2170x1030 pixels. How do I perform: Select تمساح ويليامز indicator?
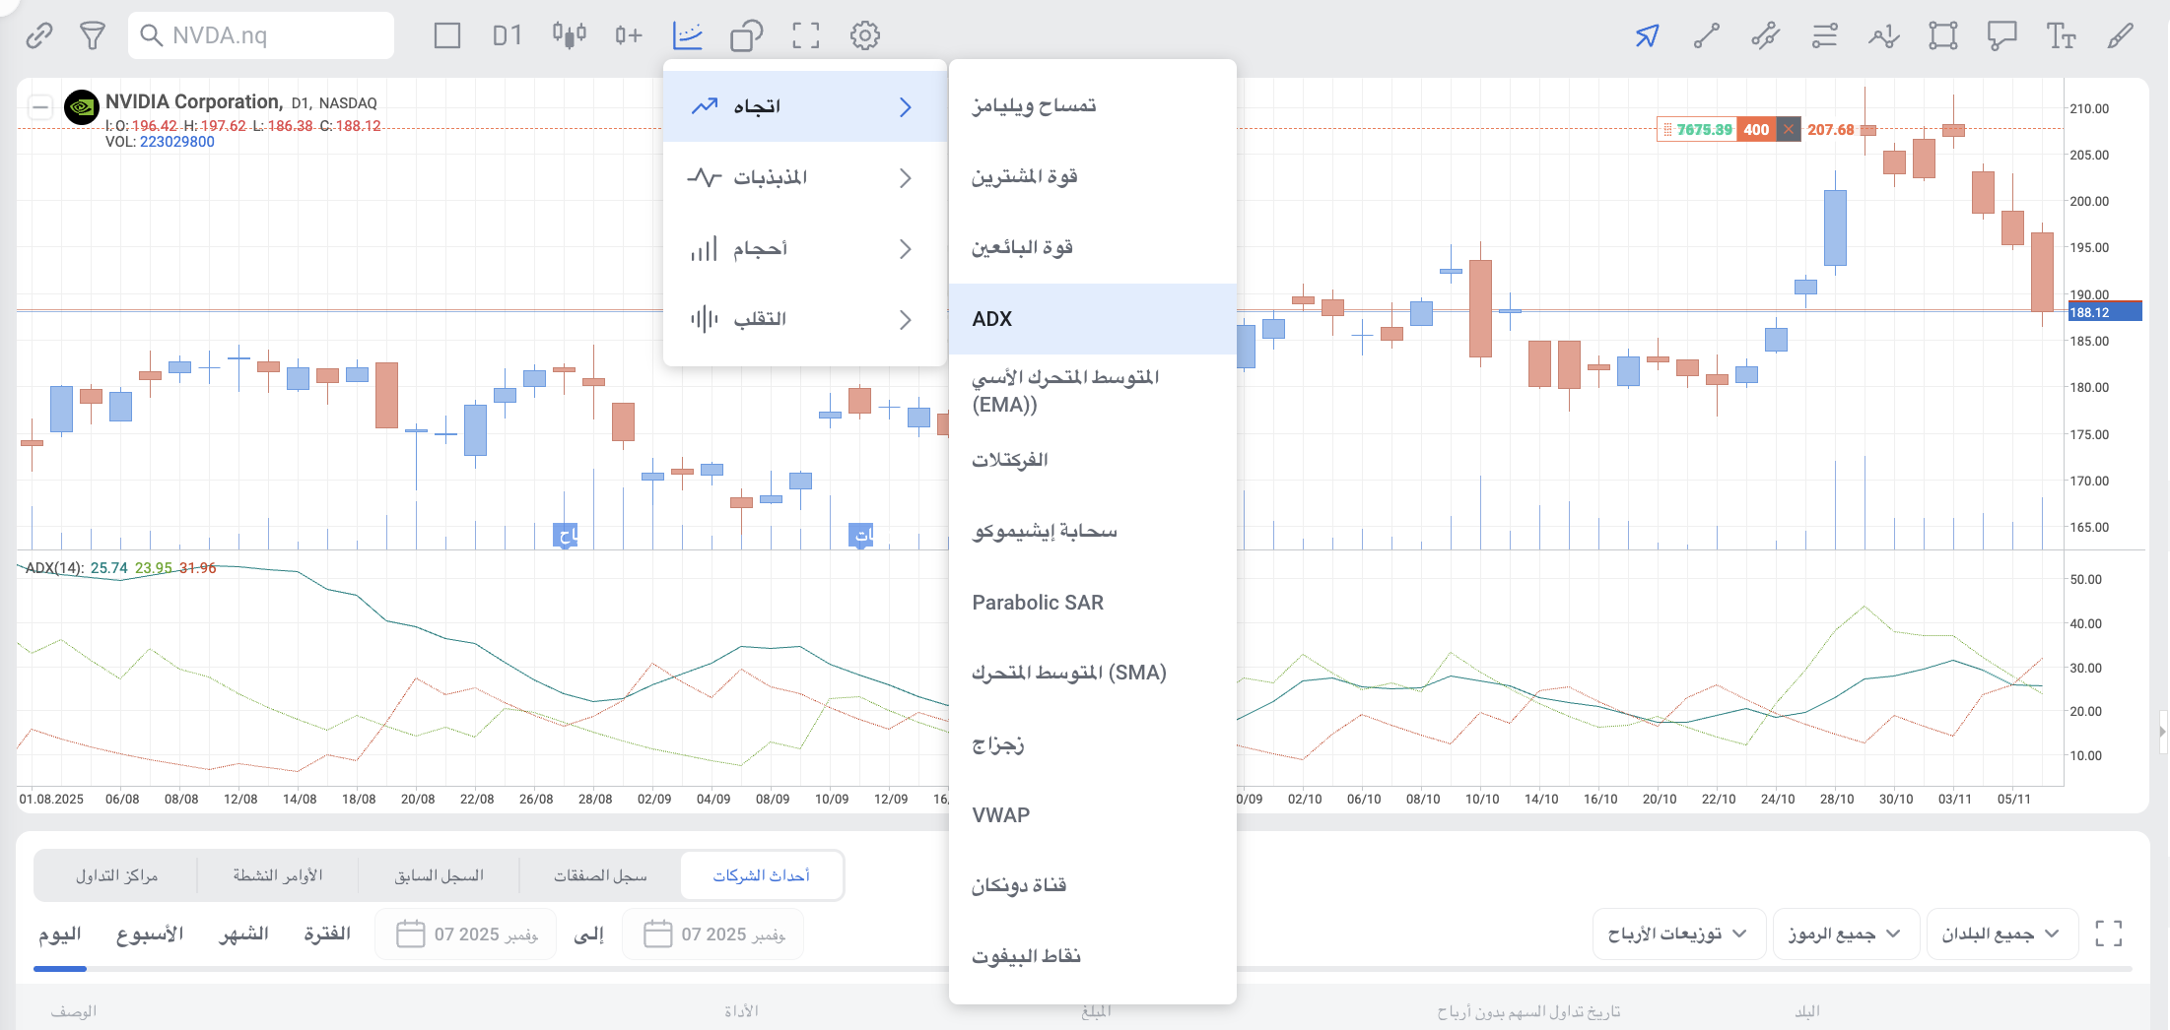(1093, 105)
